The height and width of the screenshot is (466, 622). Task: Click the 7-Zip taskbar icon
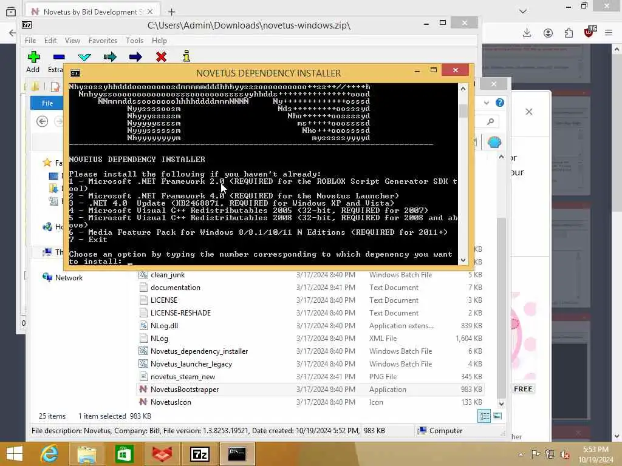pos(199,454)
